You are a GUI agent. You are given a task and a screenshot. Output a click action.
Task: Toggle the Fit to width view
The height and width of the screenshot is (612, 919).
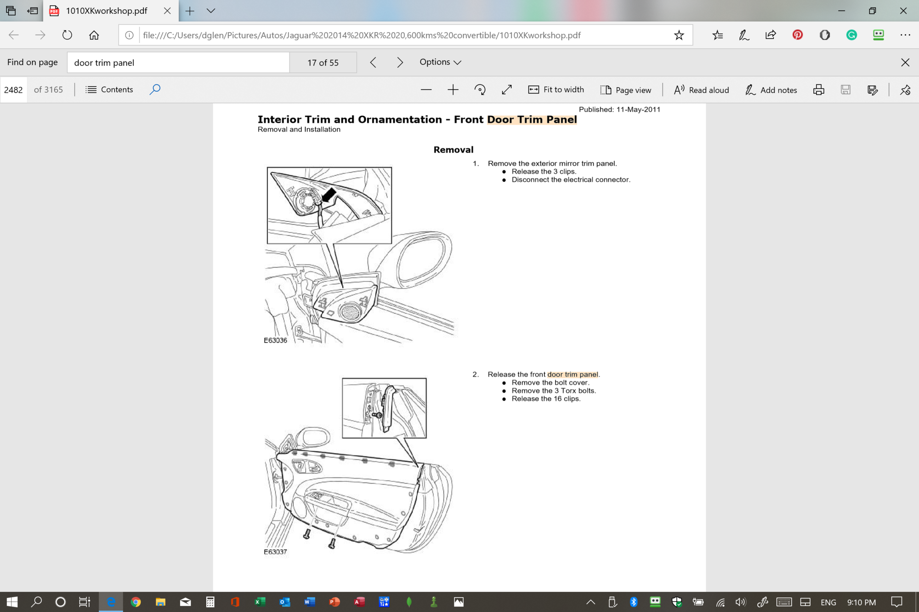(x=556, y=90)
